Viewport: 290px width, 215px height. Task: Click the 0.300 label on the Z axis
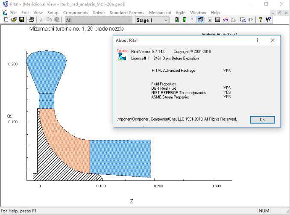point(216,186)
